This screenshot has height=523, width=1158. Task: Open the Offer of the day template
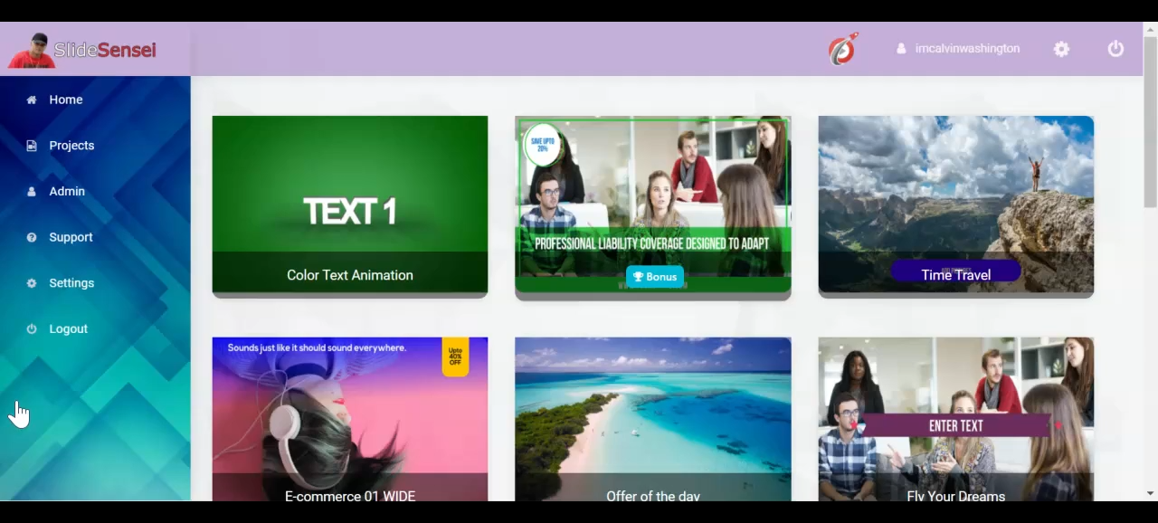coord(653,419)
